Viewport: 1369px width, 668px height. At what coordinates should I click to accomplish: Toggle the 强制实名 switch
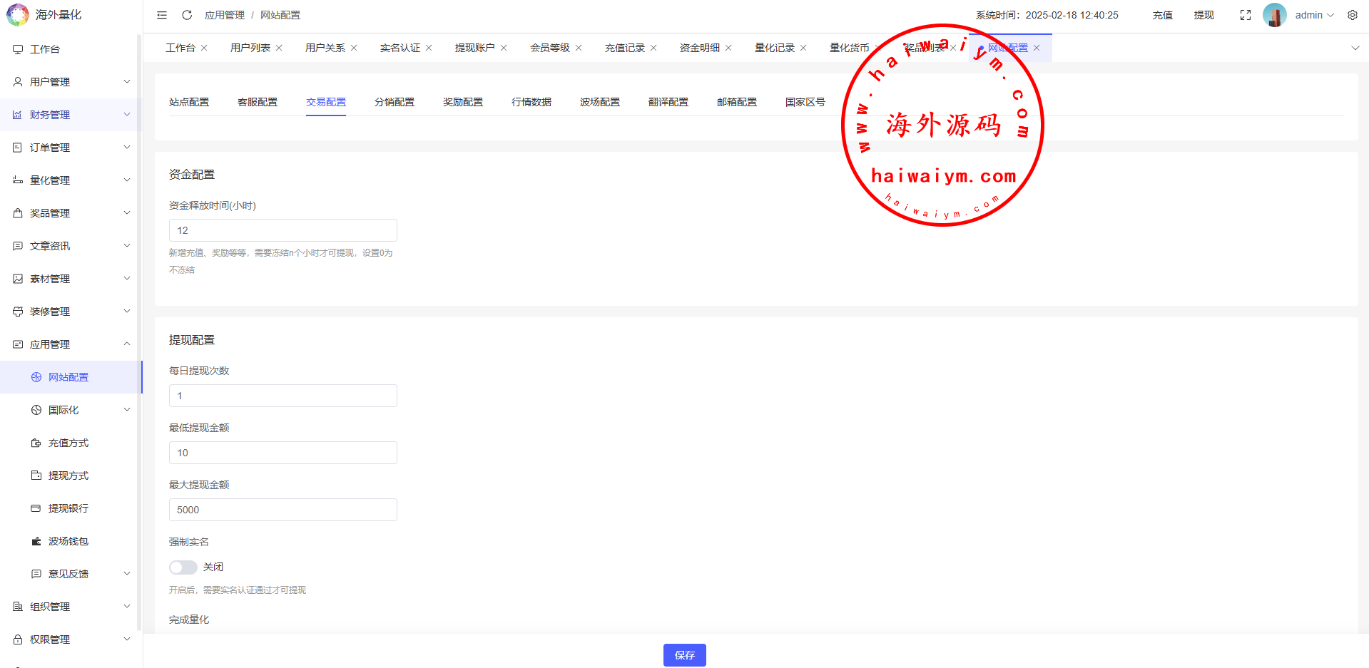[x=183, y=567]
